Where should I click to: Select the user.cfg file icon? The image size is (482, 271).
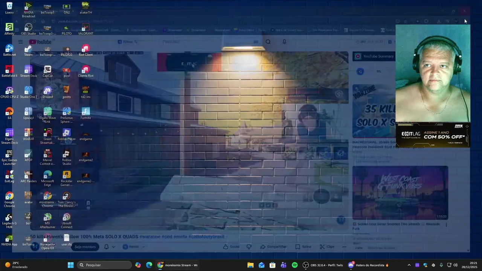[x=67, y=240]
